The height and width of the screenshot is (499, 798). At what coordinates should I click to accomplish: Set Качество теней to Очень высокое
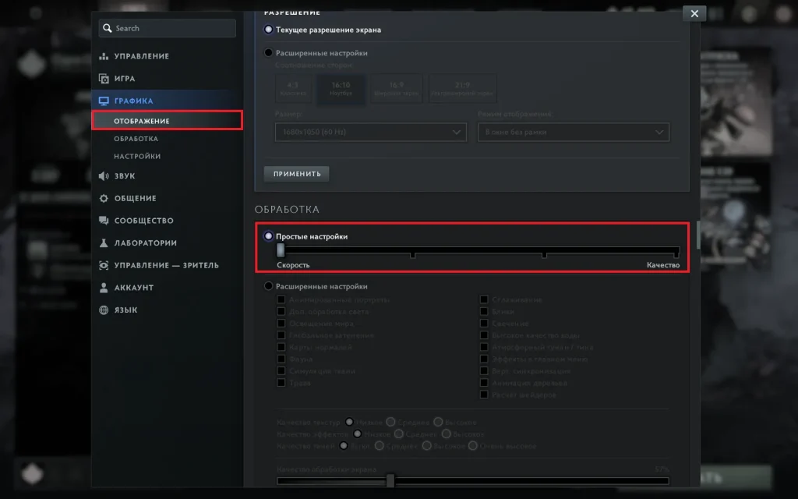473,445
